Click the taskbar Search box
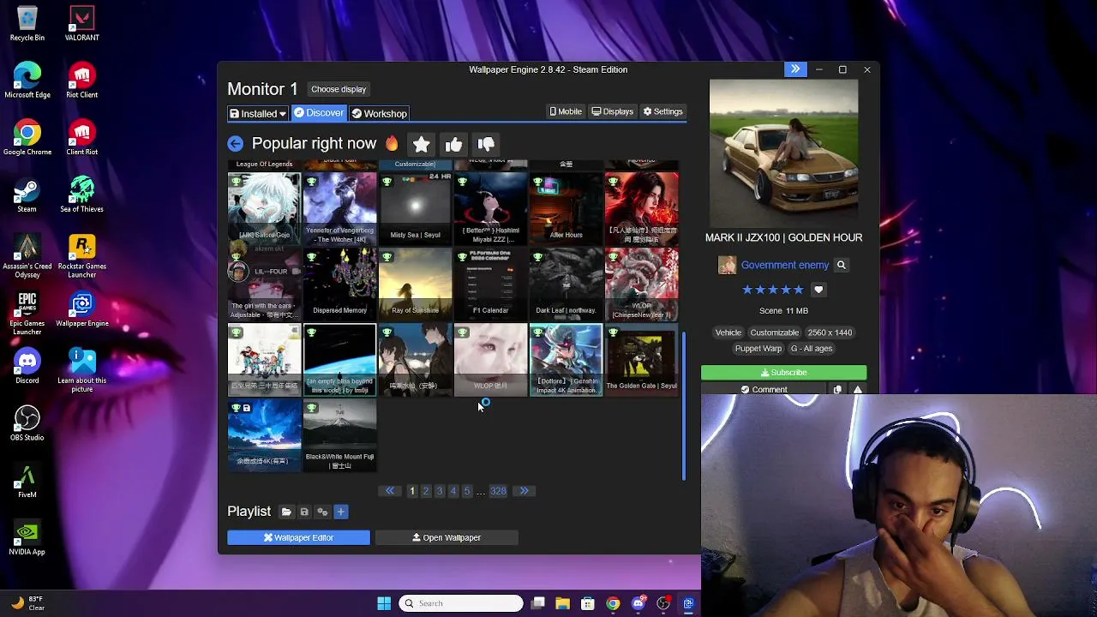The image size is (1097, 617). tap(461, 603)
